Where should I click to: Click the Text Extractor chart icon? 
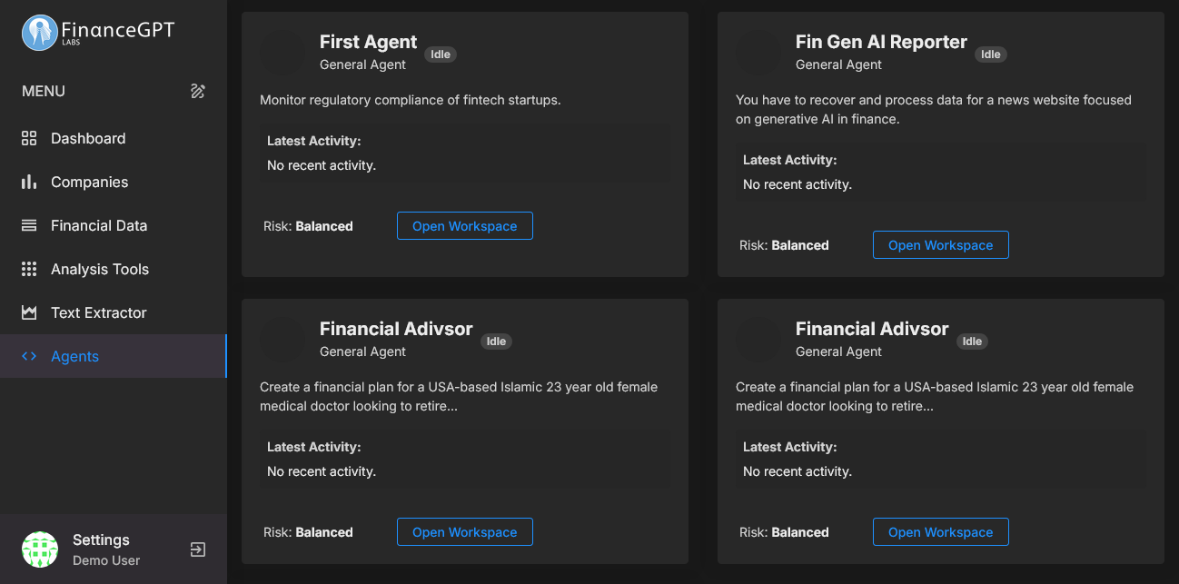pyautogui.click(x=28, y=312)
